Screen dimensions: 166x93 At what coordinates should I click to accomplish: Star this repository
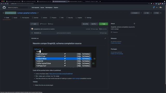coord(147,13)
